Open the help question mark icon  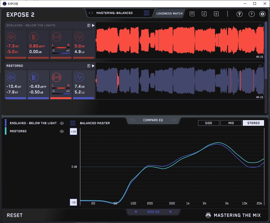(252, 14)
